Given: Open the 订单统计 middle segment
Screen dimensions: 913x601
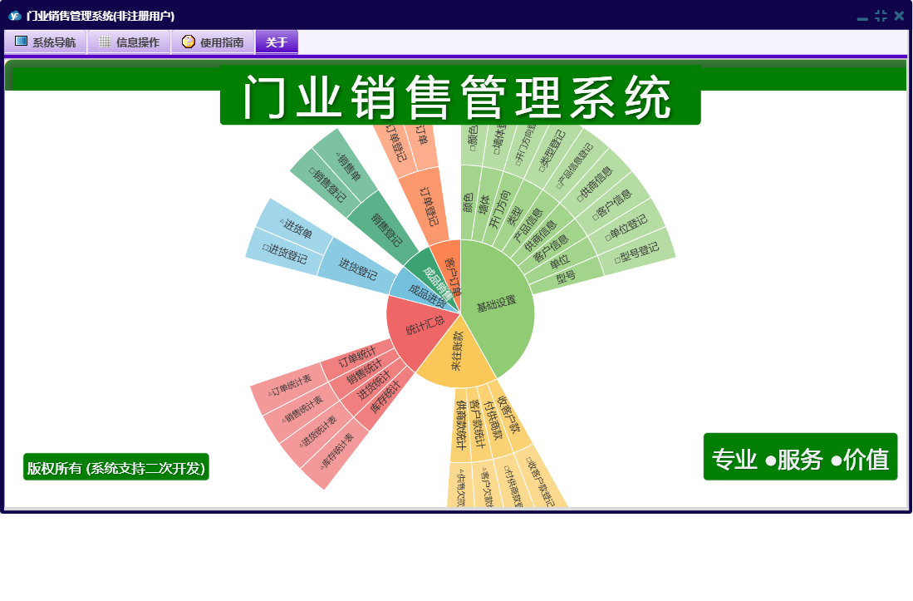Looking at the screenshot, I should pyautogui.click(x=357, y=355).
